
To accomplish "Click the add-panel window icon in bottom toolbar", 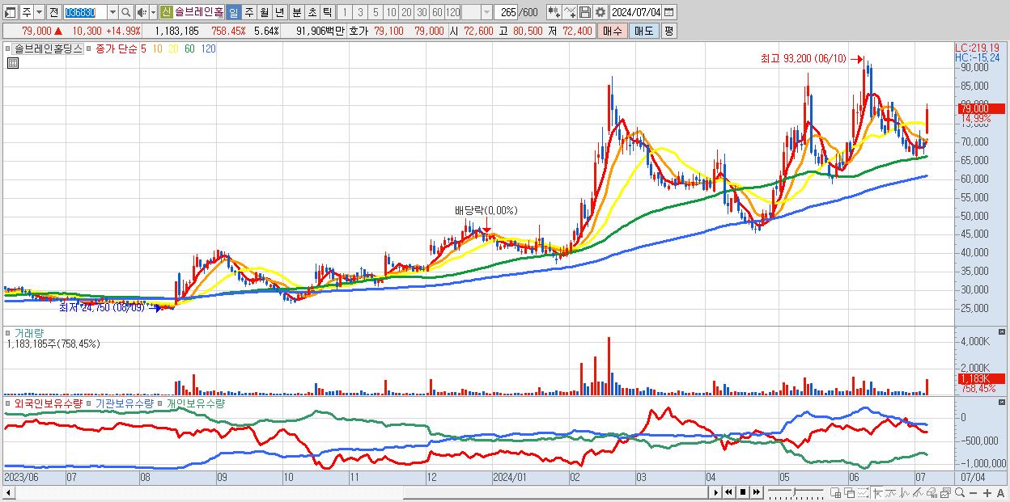I will pyautogui.click(x=835, y=492).
